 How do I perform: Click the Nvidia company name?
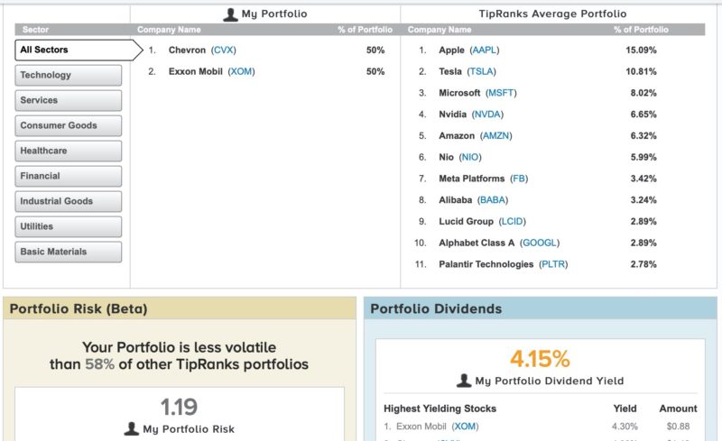point(452,115)
